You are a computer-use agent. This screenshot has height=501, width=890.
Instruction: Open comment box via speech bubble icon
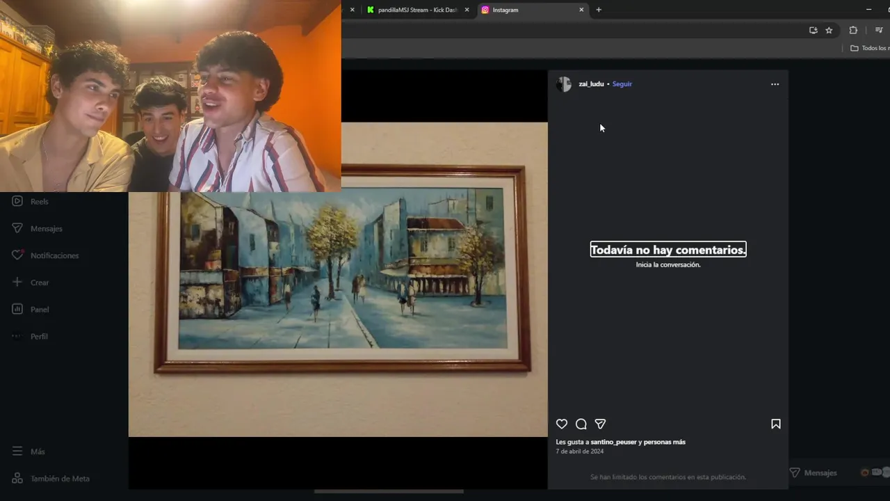coord(581,424)
